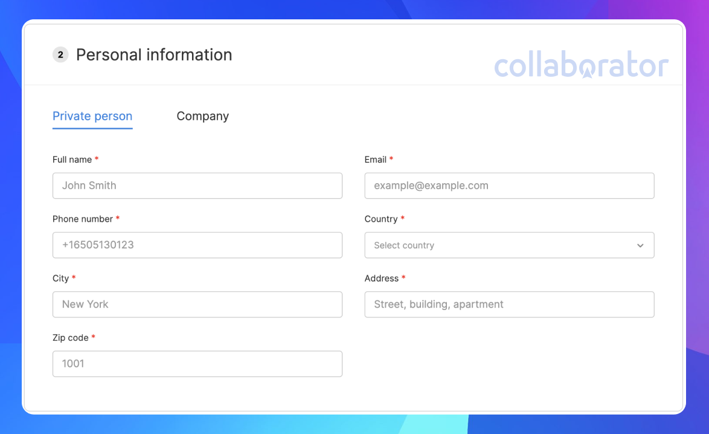Select the City input box
The width and height of the screenshot is (709, 434).
pos(197,305)
